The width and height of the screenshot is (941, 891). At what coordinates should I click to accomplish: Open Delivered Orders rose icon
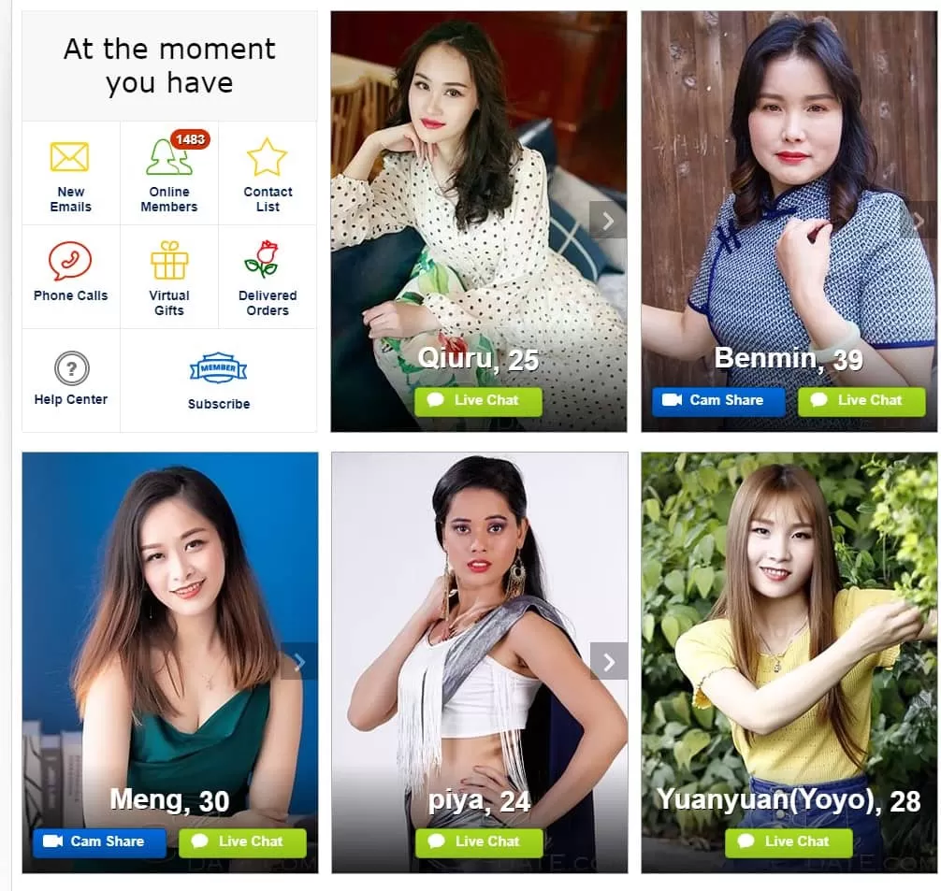tap(262, 259)
